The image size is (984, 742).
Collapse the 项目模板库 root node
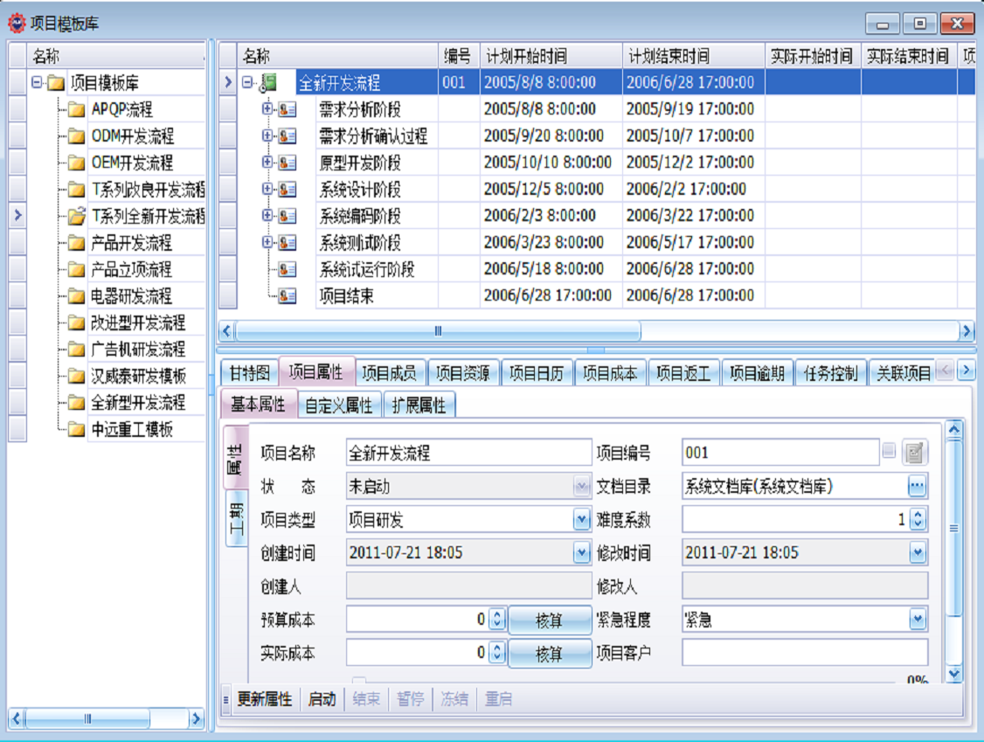38,83
